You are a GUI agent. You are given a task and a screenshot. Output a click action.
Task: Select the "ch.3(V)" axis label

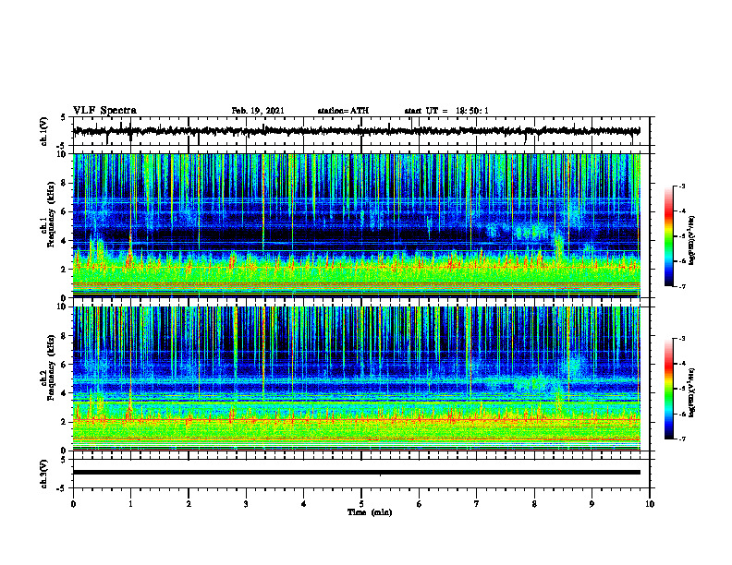44,474
